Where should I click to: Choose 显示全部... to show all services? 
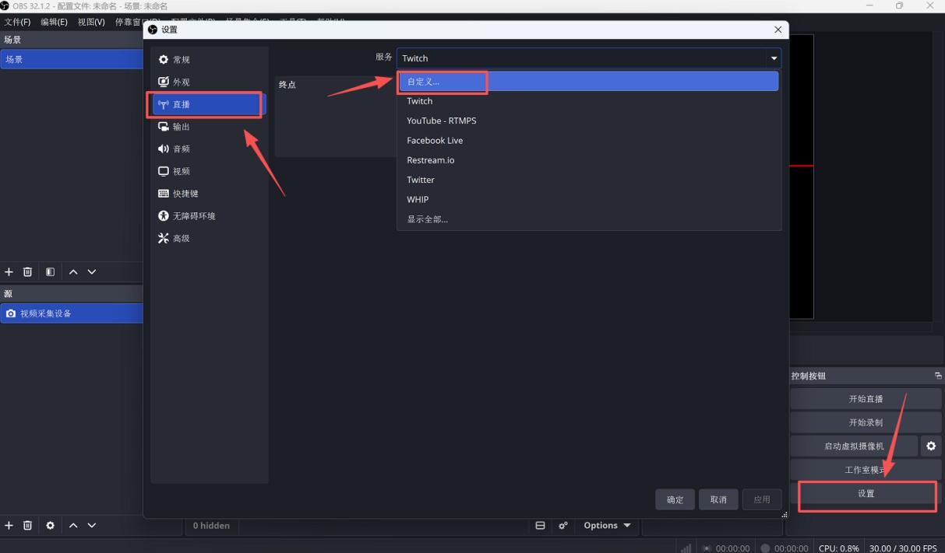[x=588, y=219]
